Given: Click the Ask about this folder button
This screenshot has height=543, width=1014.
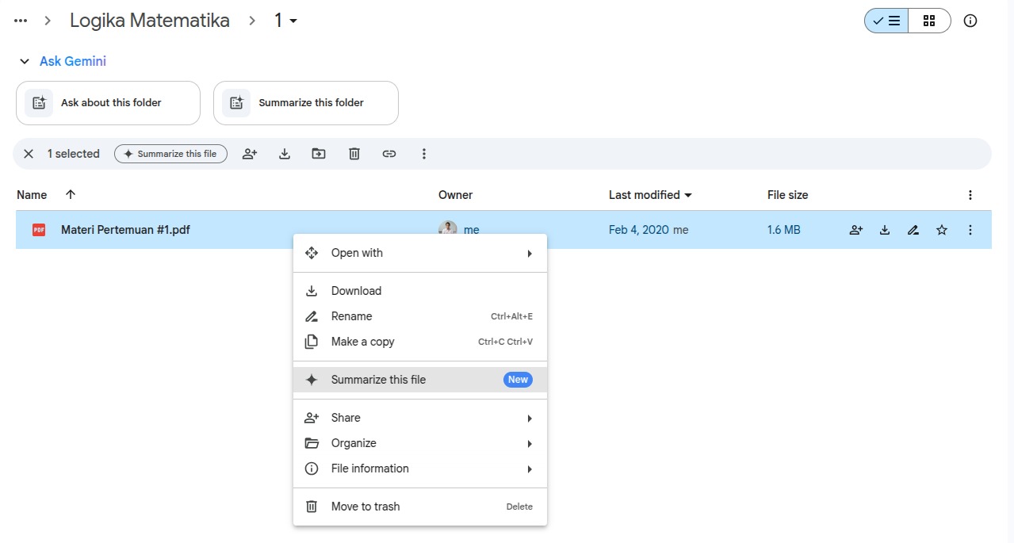Looking at the screenshot, I should [x=108, y=103].
